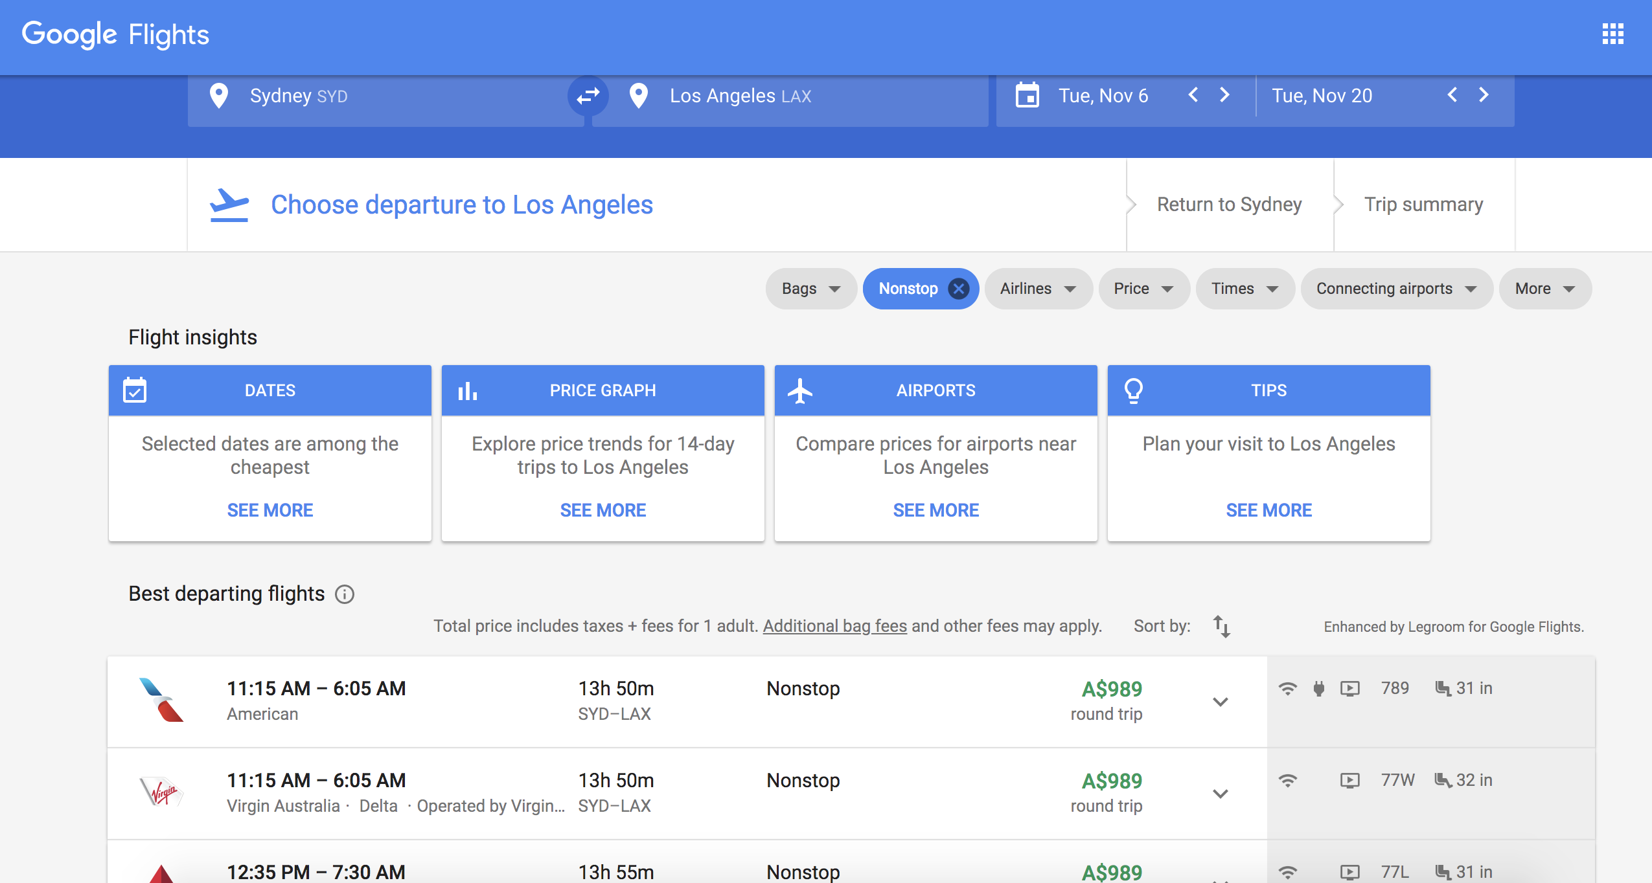Screen dimensions: 1652x883
Task: Select the American 11:15 AM flight
Action: (x=687, y=702)
